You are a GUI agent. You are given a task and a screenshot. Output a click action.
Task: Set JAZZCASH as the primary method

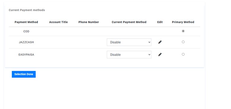click(183, 42)
